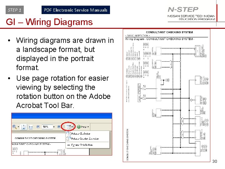The width and height of the screenshot is (225, 169).
Task: Click the large wiring diagram page image
Action: (x=167, y=95)
